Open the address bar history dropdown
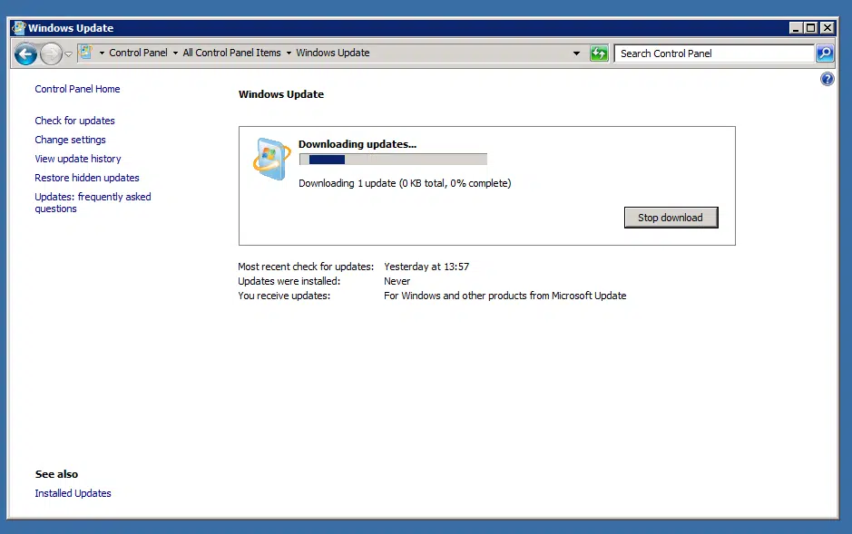 coord(576,53)
